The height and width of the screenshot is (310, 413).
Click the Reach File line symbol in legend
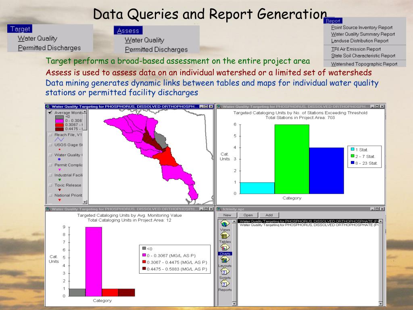[60, 139]
